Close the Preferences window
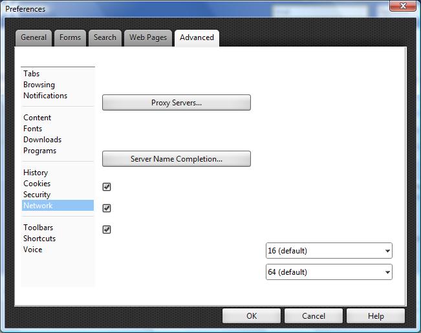 point(403,6)
